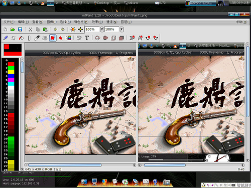Open the 选择(S) menu
Viewport: 251px width, 188px height.
pos(65,22)
